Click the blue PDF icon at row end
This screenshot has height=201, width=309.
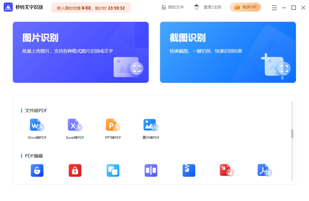264,170
